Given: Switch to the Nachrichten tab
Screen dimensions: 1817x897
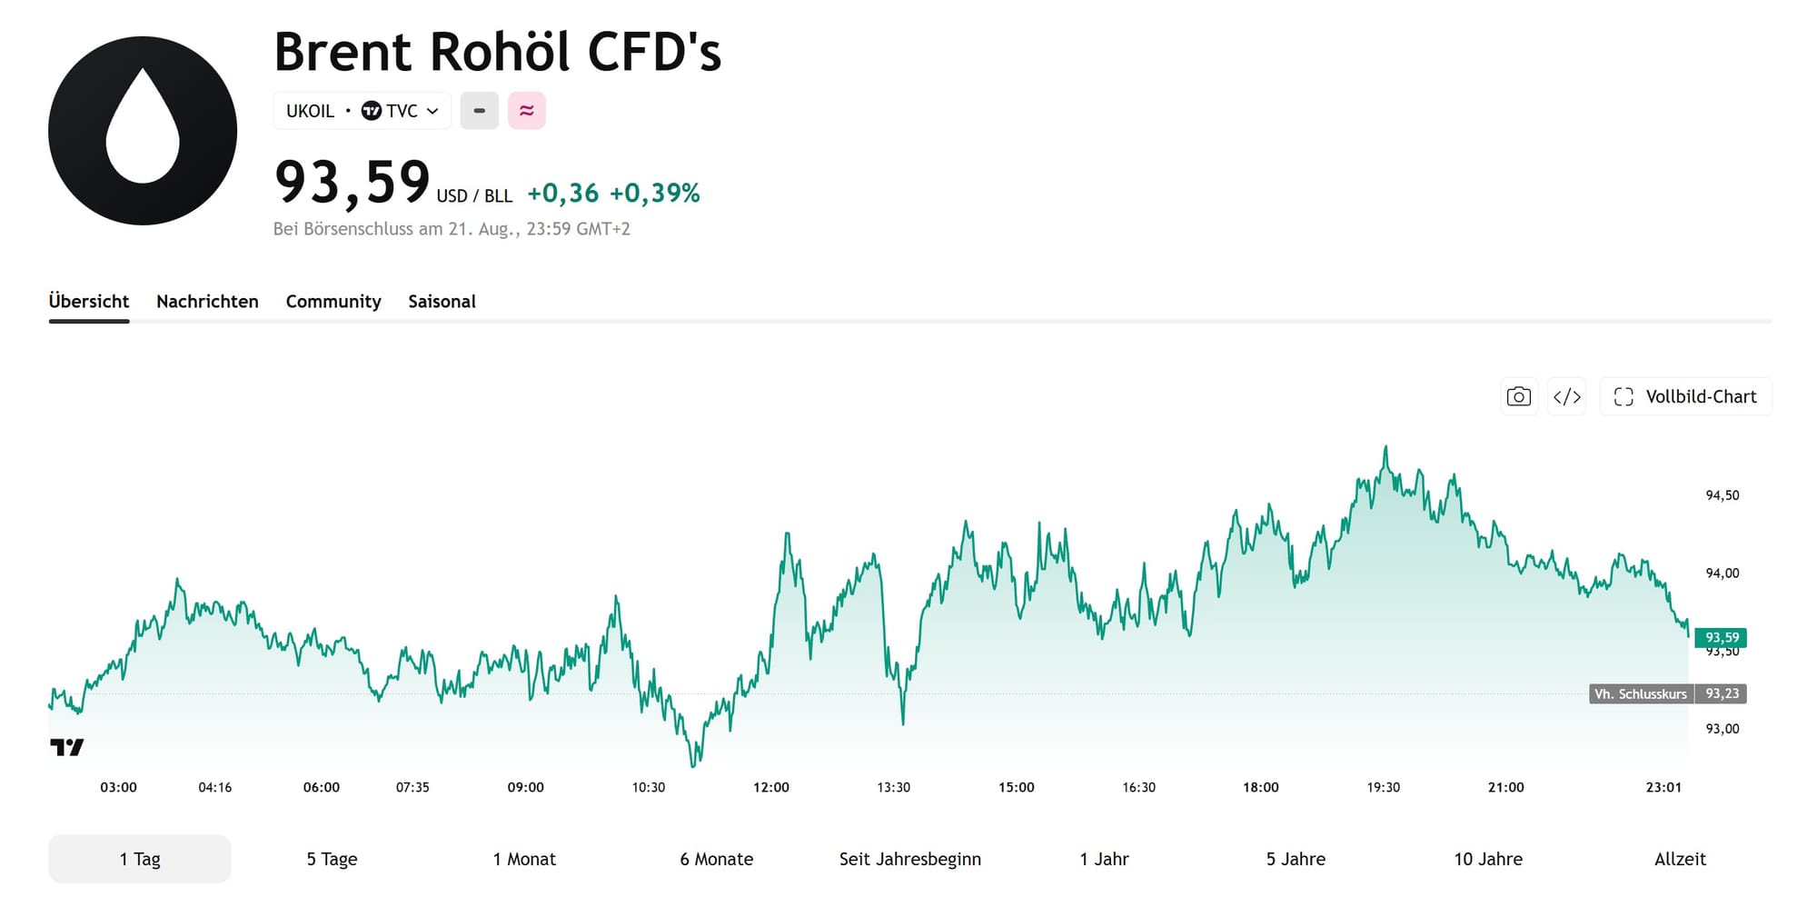Looking at the screenshot, I should click(207, 302).
